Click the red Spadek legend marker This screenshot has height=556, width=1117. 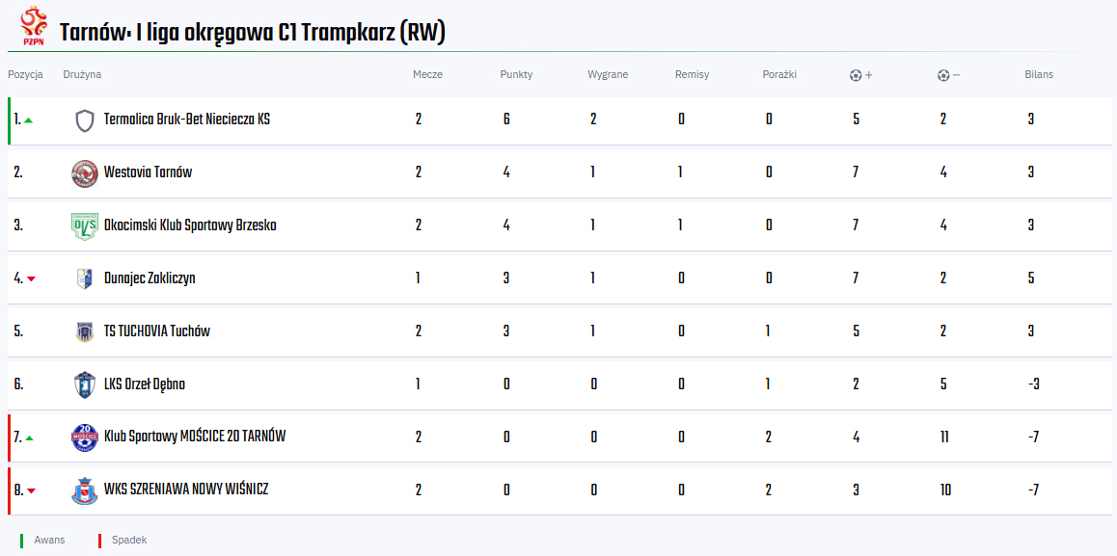99,541
